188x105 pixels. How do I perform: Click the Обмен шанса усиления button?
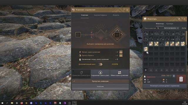[119, 74]
